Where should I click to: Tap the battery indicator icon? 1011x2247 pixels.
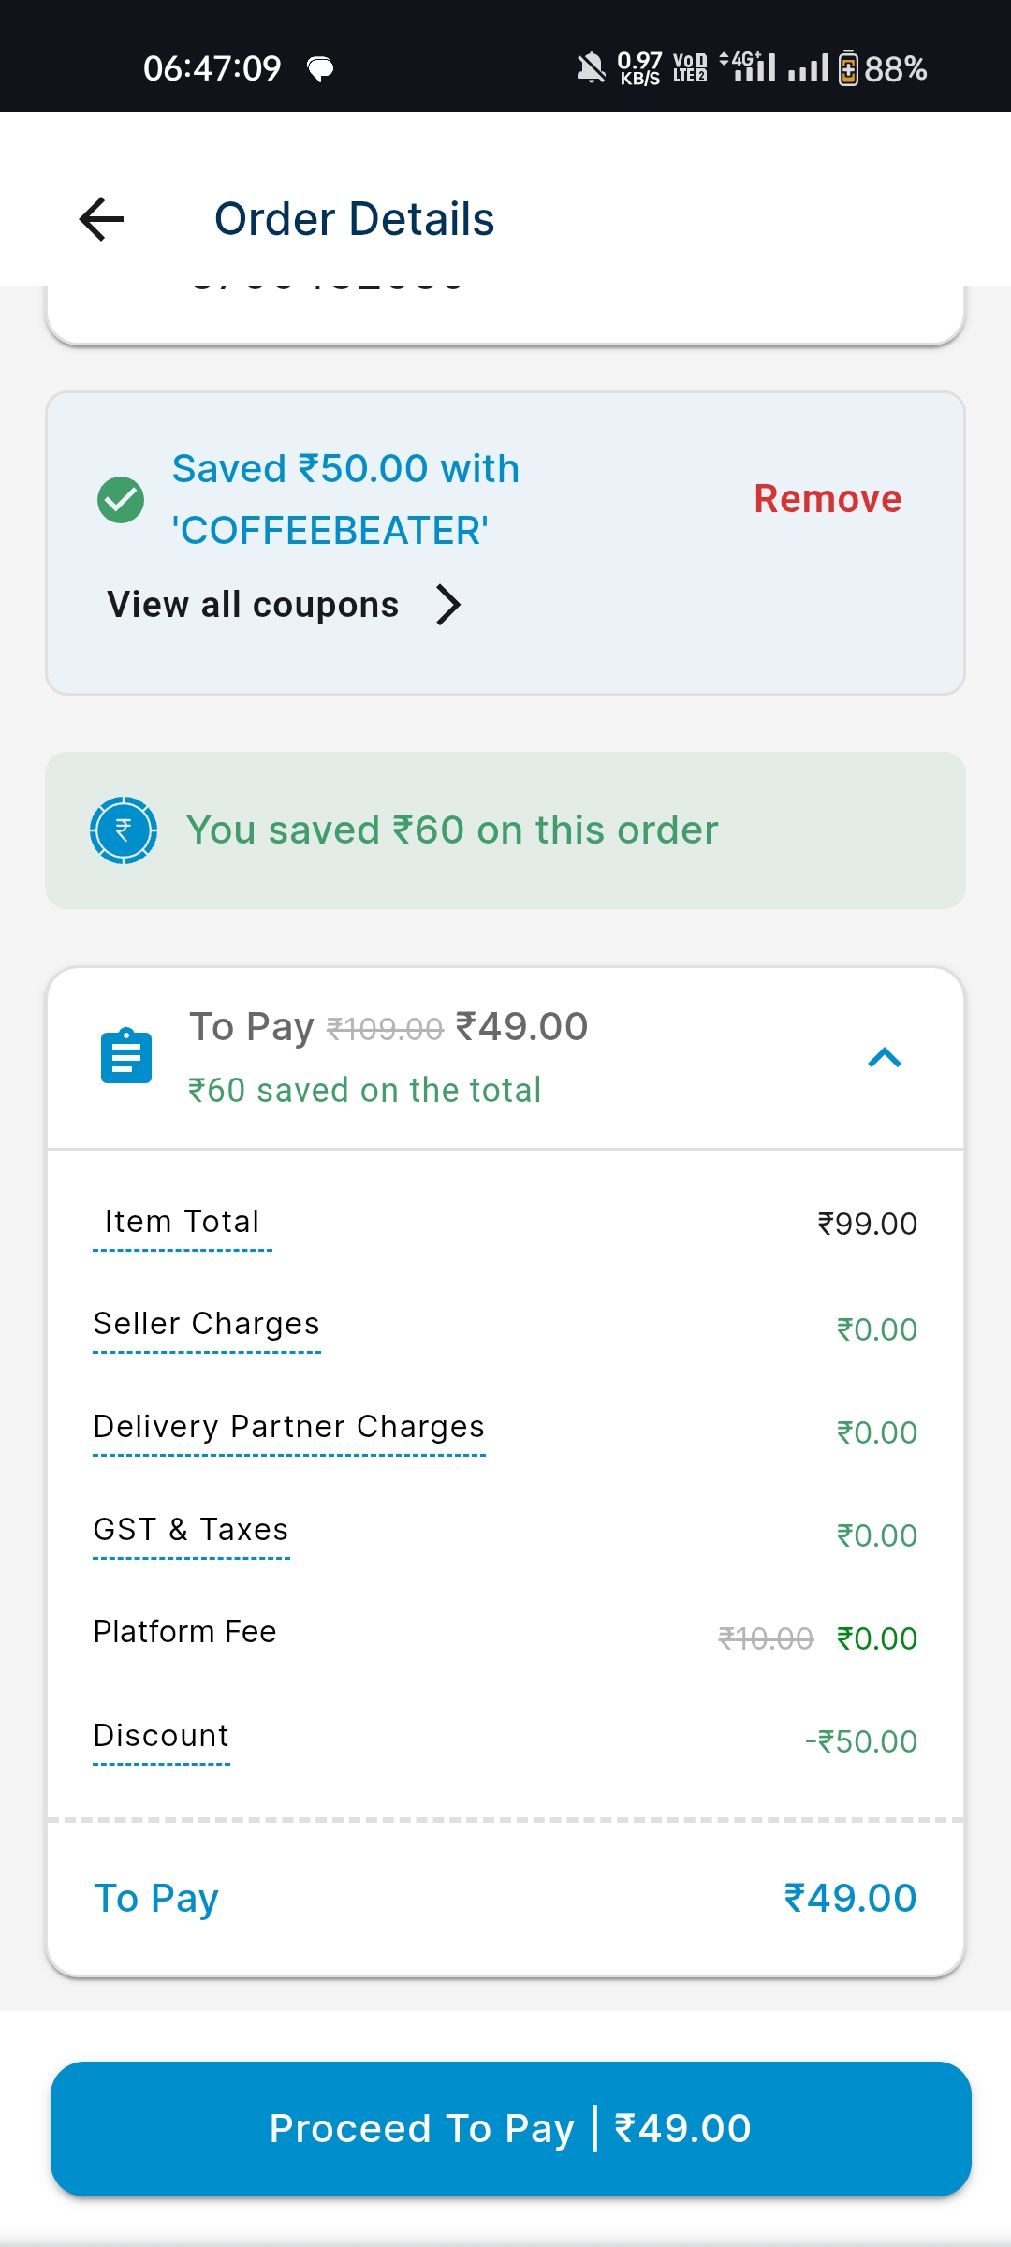[848, 68]
